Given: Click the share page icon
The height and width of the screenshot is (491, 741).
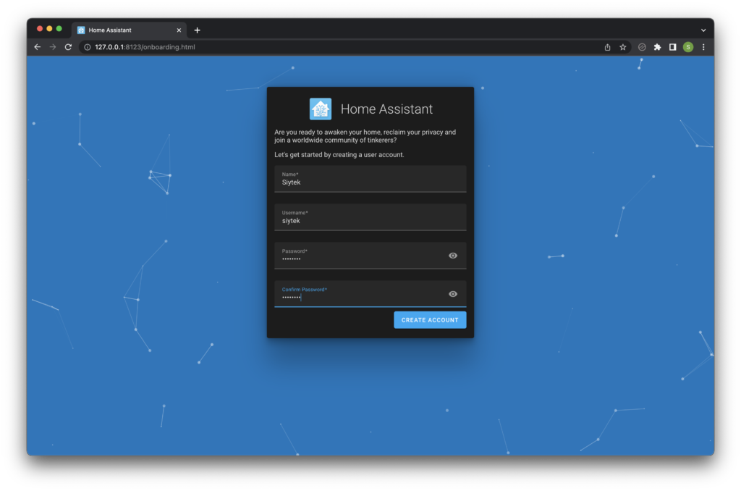Looking at the screenshot, I should coord(607,47).
